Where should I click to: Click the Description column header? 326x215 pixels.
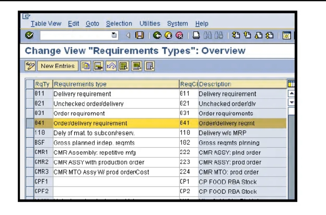243,84
